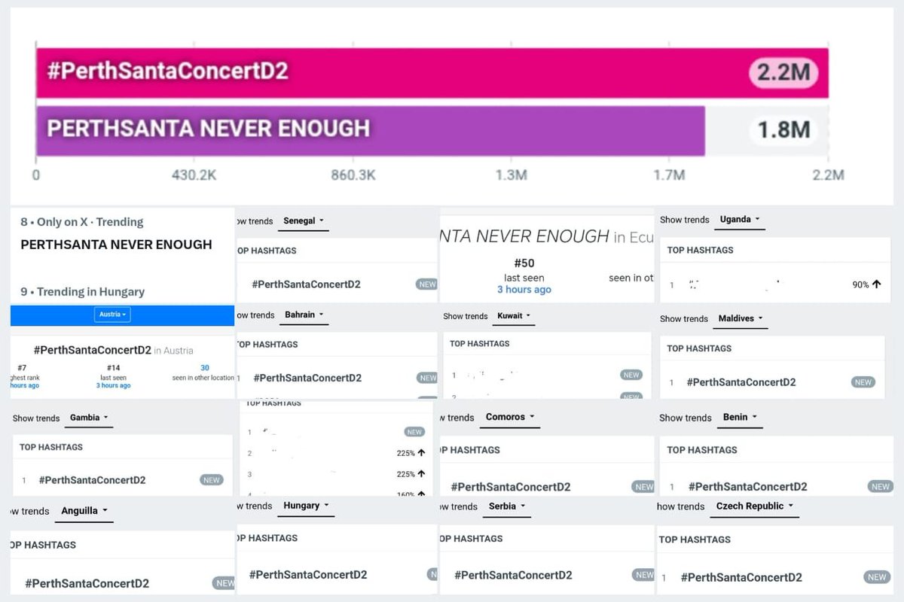Click the NEW badge in Czech Republic panel

877,577
